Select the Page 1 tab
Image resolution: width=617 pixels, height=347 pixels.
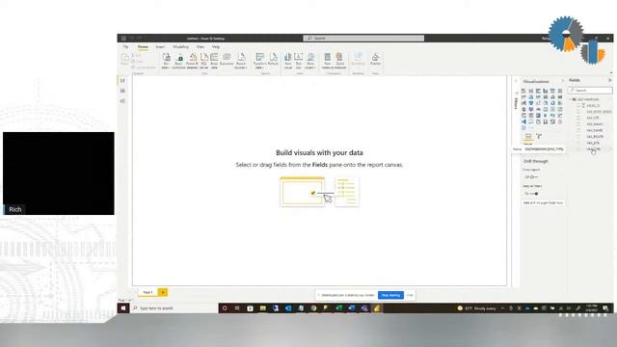coord(148,292)
